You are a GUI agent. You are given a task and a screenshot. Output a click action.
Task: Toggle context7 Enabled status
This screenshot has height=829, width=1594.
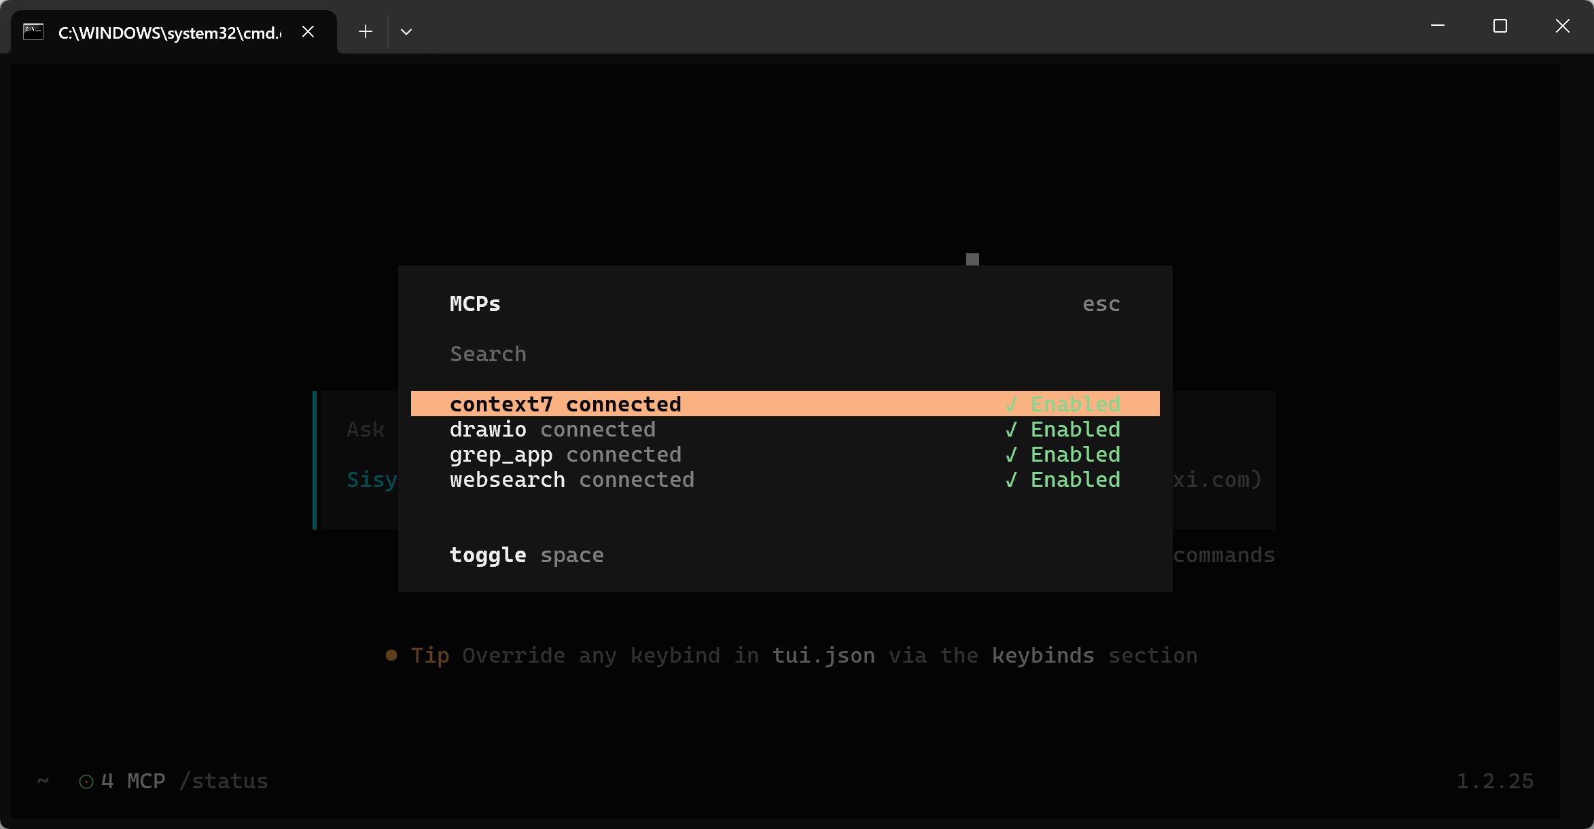coord(1063,404)
